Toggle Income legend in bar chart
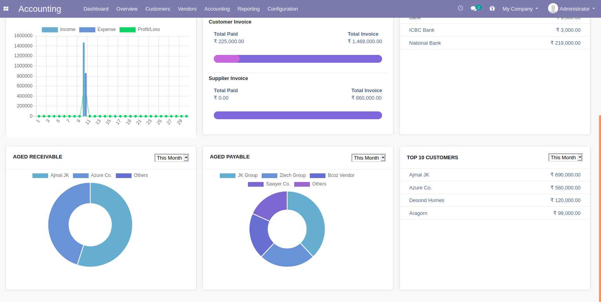 point(58,29)
